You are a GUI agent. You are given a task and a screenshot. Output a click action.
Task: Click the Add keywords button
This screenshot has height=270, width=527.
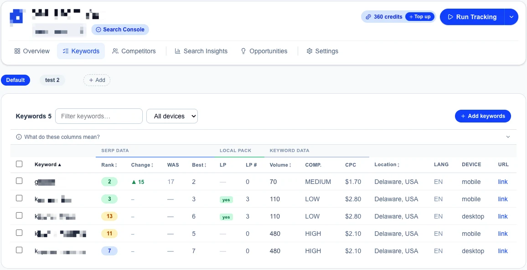[x=483, y=116]
